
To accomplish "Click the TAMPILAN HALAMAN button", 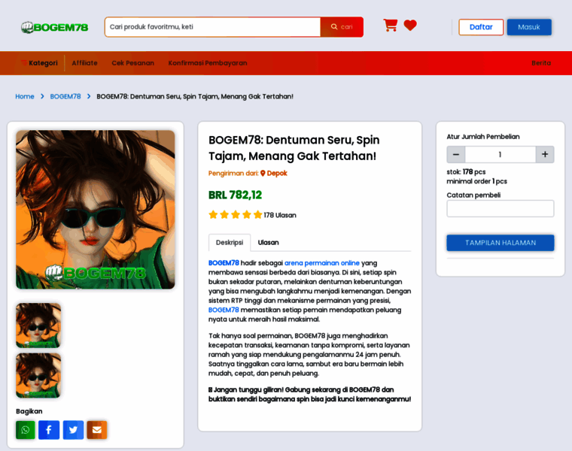I will point(500,243).
